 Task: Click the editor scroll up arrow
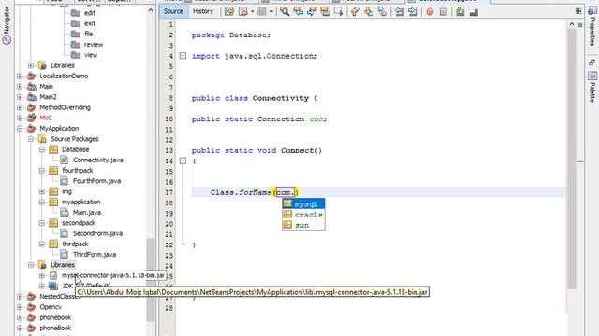[572, 24]
